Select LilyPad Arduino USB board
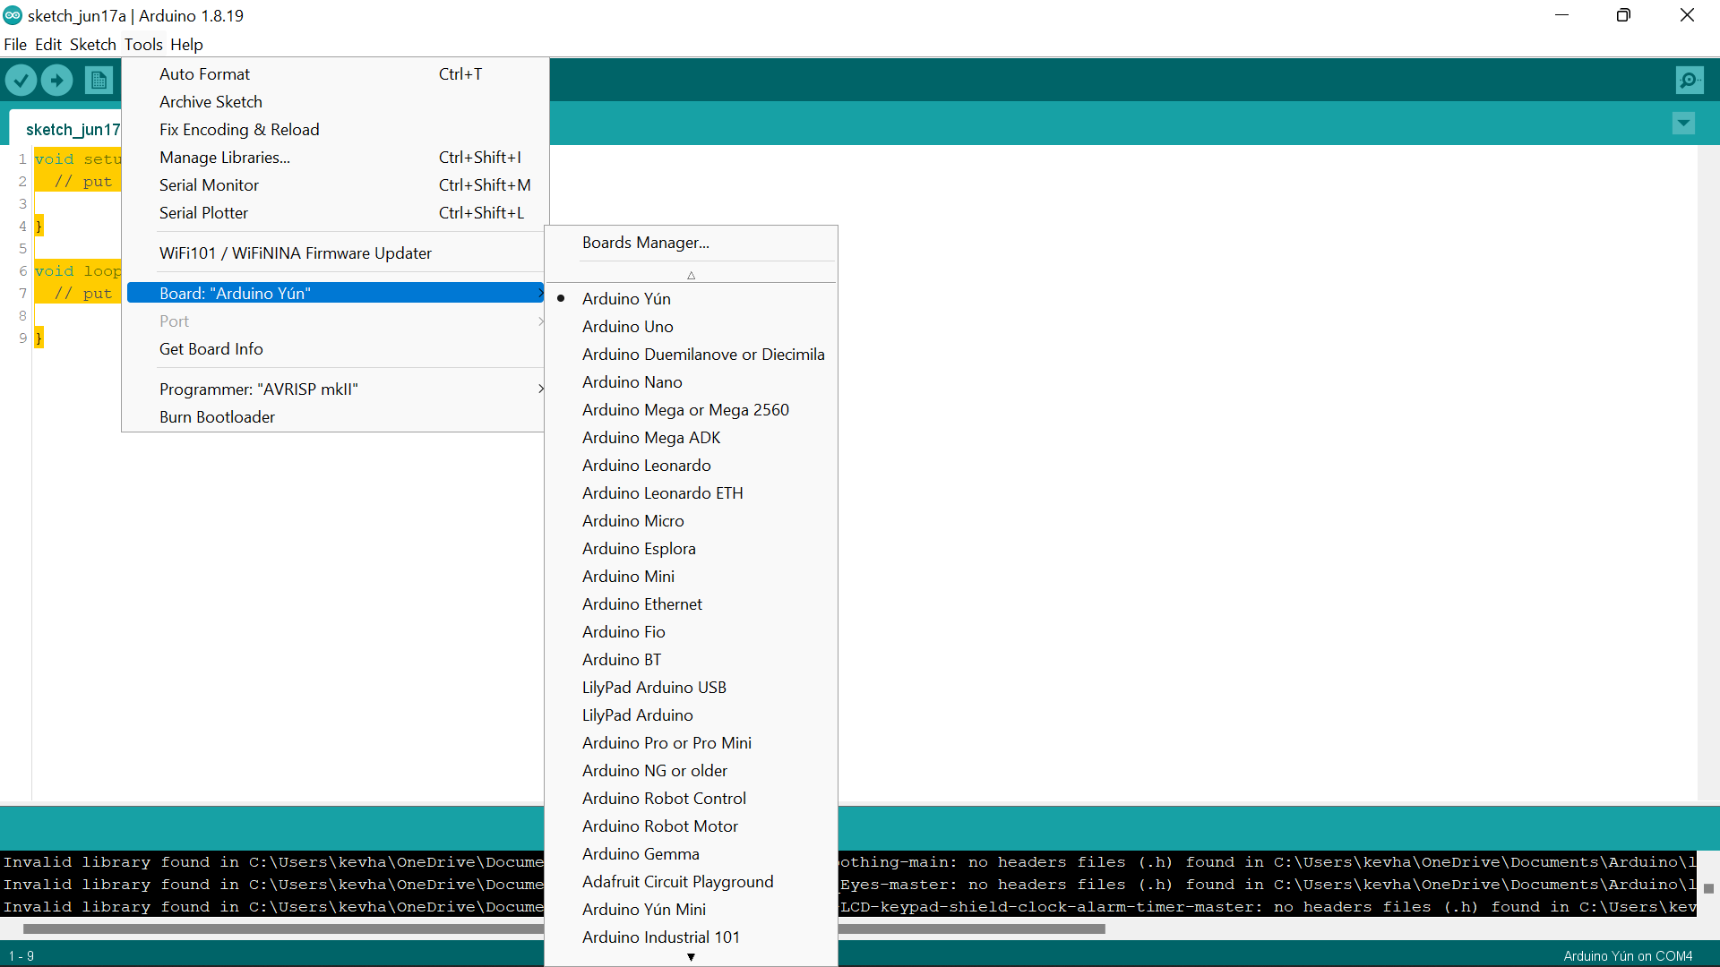 (654, 687)
